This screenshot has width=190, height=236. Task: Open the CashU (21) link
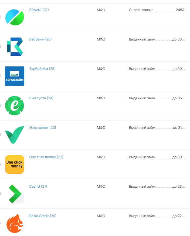coord(38,187)
